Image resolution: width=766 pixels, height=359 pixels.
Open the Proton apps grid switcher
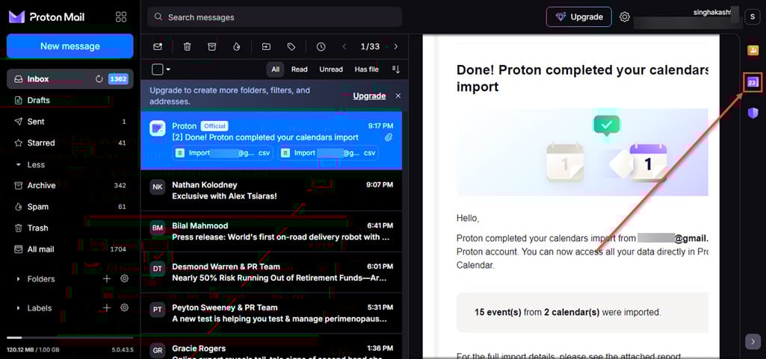click(120, 17)
